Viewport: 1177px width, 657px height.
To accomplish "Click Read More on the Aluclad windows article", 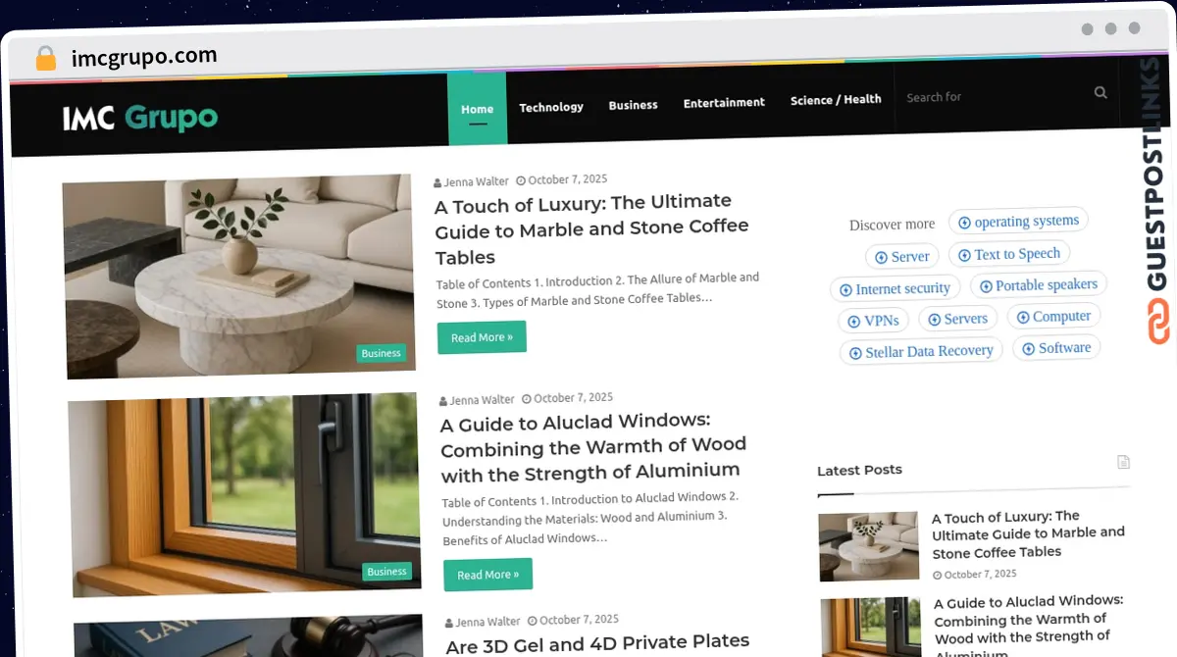I will coord(487,575).
